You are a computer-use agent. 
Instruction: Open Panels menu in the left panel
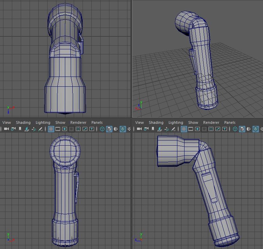pos(97,122)
